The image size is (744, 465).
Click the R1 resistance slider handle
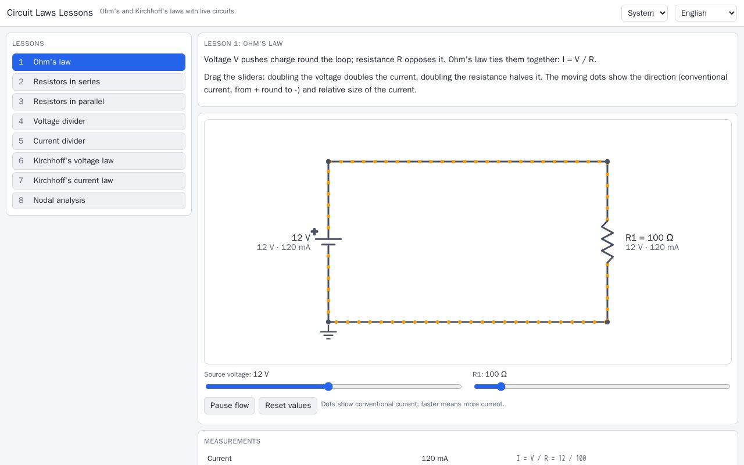coord(501,387)
